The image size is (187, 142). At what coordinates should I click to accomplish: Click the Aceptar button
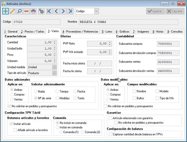pyautogui.click(x=156, y=11)
